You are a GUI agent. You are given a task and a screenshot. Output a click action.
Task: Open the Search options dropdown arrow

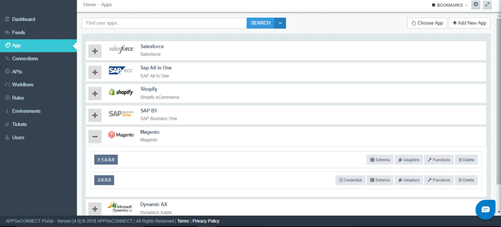[x=280, y=23]
